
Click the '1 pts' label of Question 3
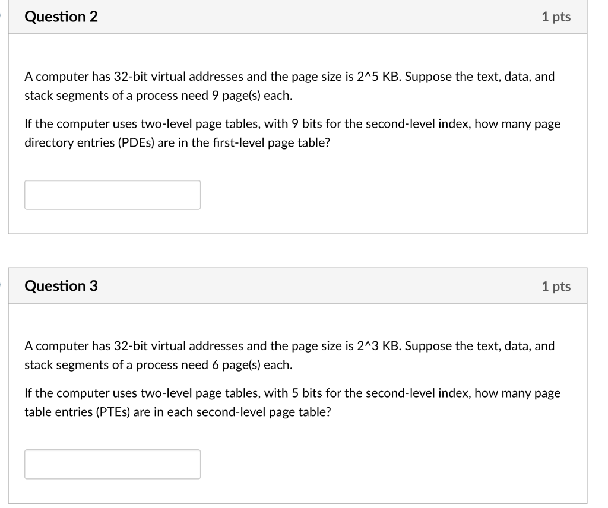[556, 287]
